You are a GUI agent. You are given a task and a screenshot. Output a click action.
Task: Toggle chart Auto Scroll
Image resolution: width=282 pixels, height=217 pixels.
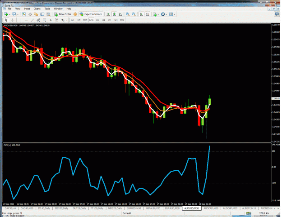tap(142, 14)
